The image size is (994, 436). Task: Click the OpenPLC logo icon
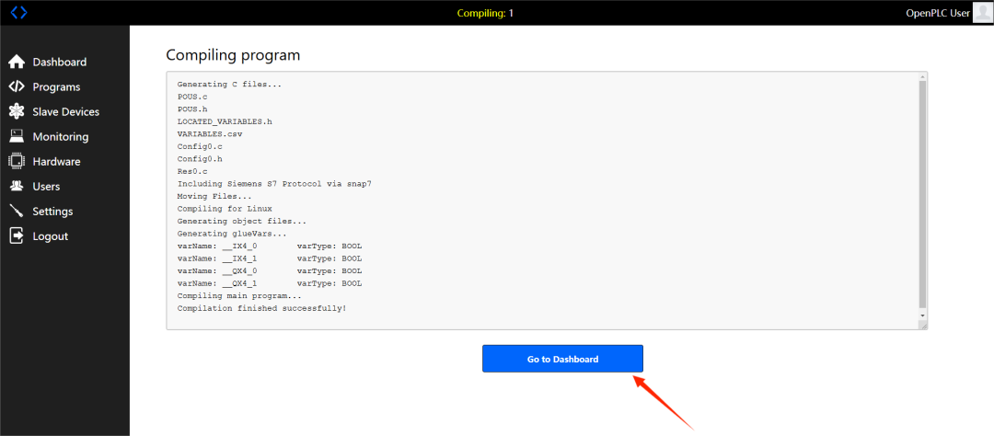coord(19,12)
